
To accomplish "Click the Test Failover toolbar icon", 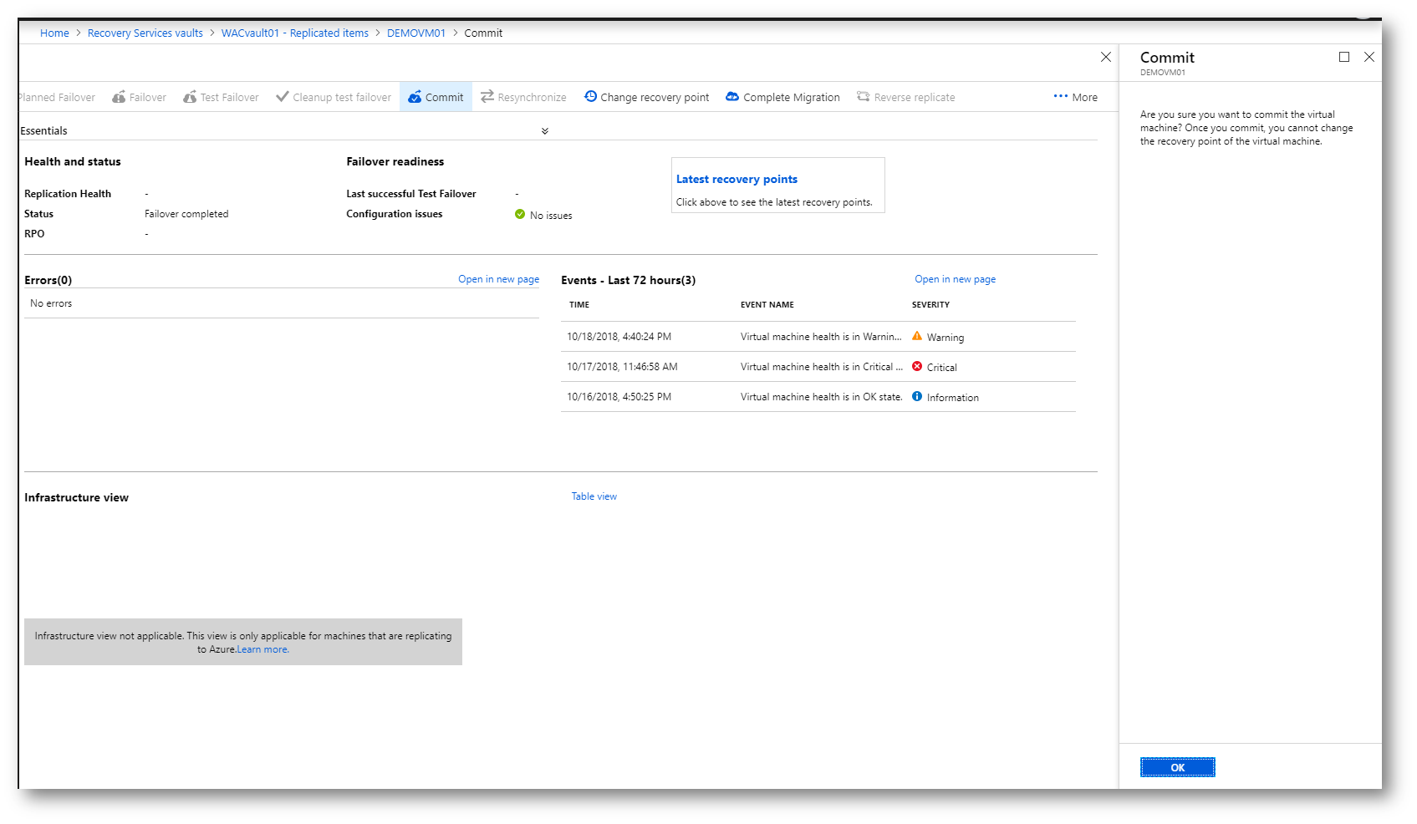I will [x=190, y=97].
